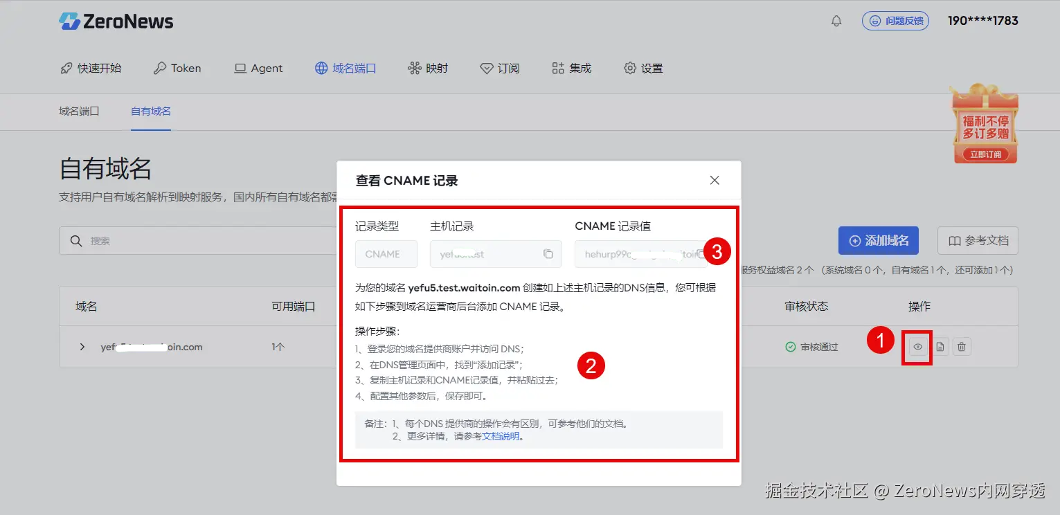The width and height of the screenshot is (1060, 515).
Task: Open the notification bell
Action: [x=836, y=21]
